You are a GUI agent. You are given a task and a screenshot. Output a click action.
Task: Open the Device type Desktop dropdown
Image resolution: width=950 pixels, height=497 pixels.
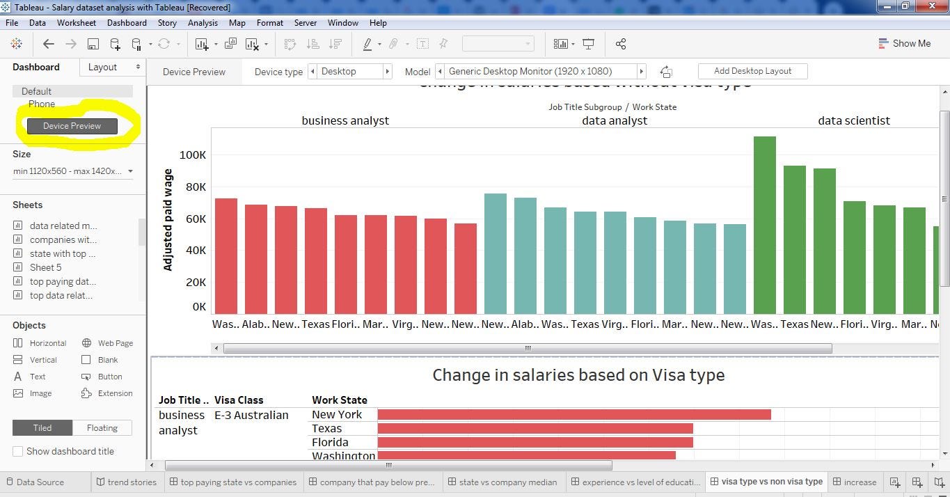point(351,70)
